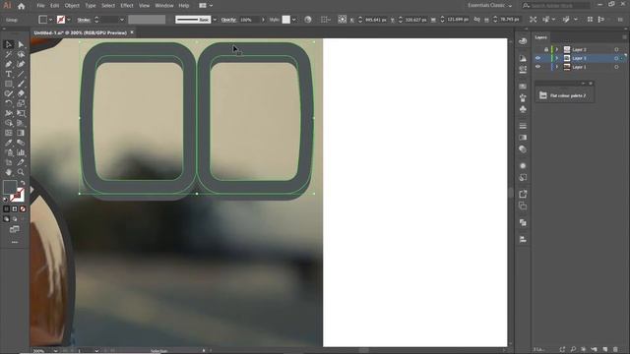This screenshot has width=630, height=354.
Task: Click the target circle for Layer 2
Action: [x=616, y=49]
